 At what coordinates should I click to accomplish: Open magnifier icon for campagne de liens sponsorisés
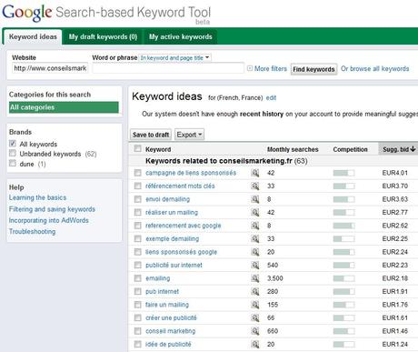(x=255, y=173)
